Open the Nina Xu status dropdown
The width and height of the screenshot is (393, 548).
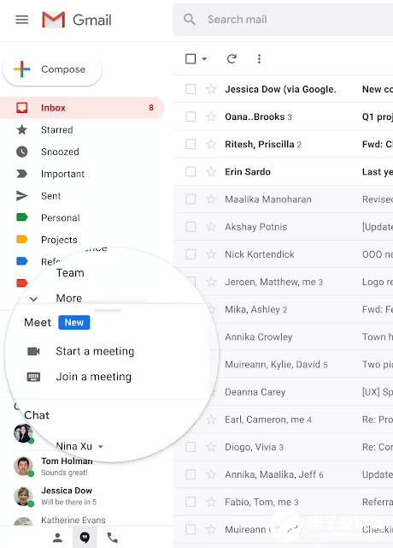point(101,447)
